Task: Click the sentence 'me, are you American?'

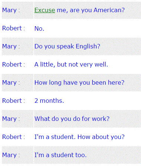Action: pos(91,10)
